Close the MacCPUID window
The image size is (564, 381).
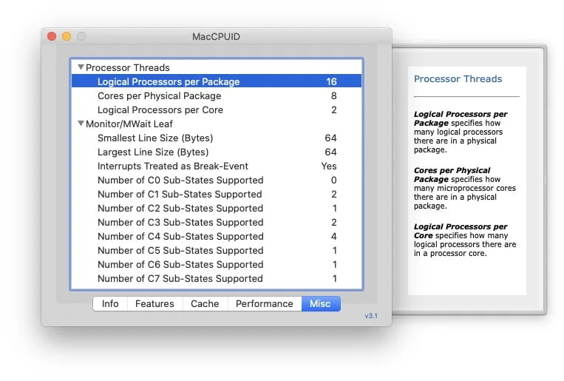click(52, 36)
